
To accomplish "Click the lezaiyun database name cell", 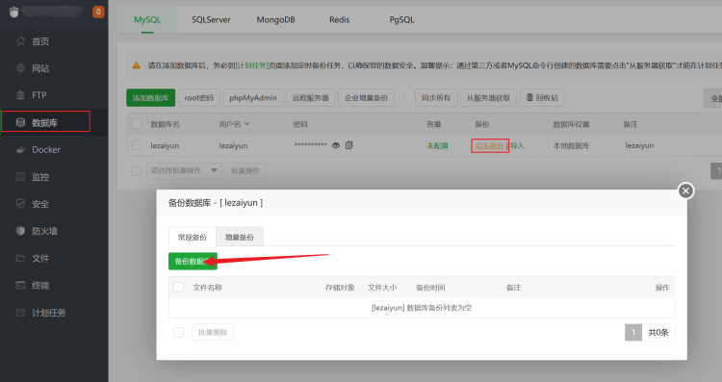I will click(165, 145).
